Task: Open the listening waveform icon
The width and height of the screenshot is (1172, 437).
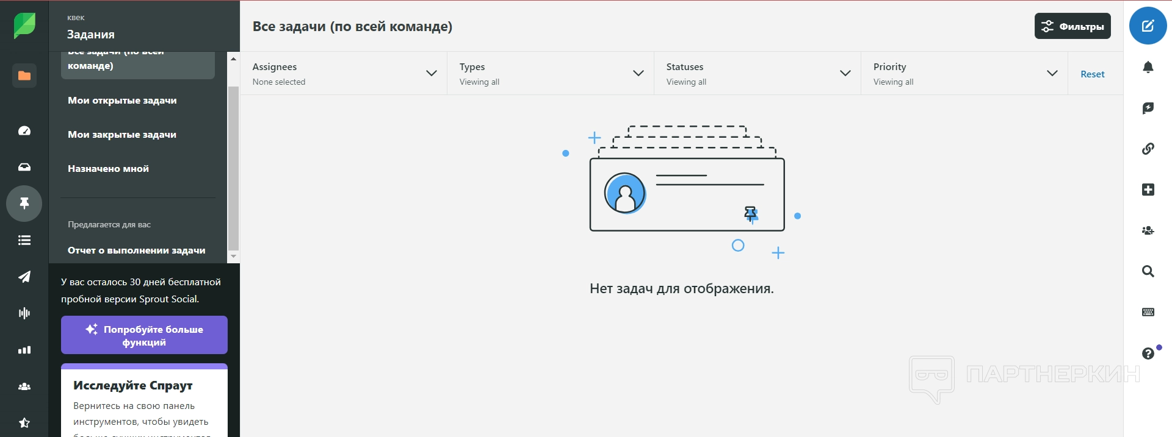Action: click(24, 313)
